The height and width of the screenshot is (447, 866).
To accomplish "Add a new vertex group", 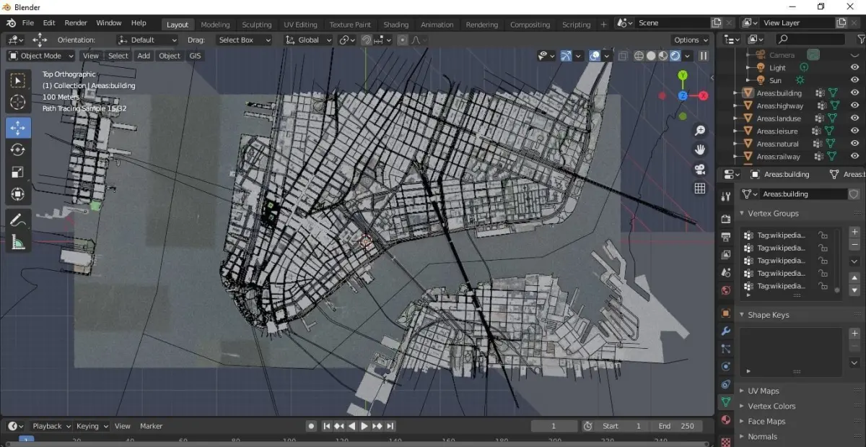I will [x=854, y=233].
